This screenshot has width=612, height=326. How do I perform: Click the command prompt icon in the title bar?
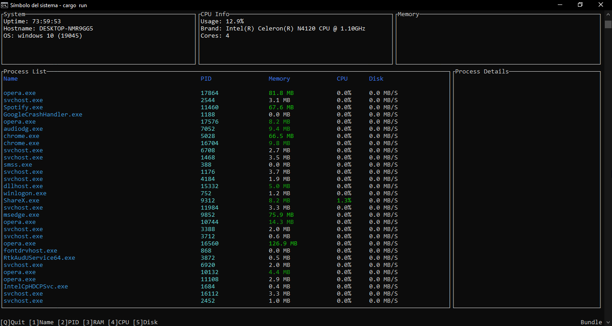[x=4, y=5]
